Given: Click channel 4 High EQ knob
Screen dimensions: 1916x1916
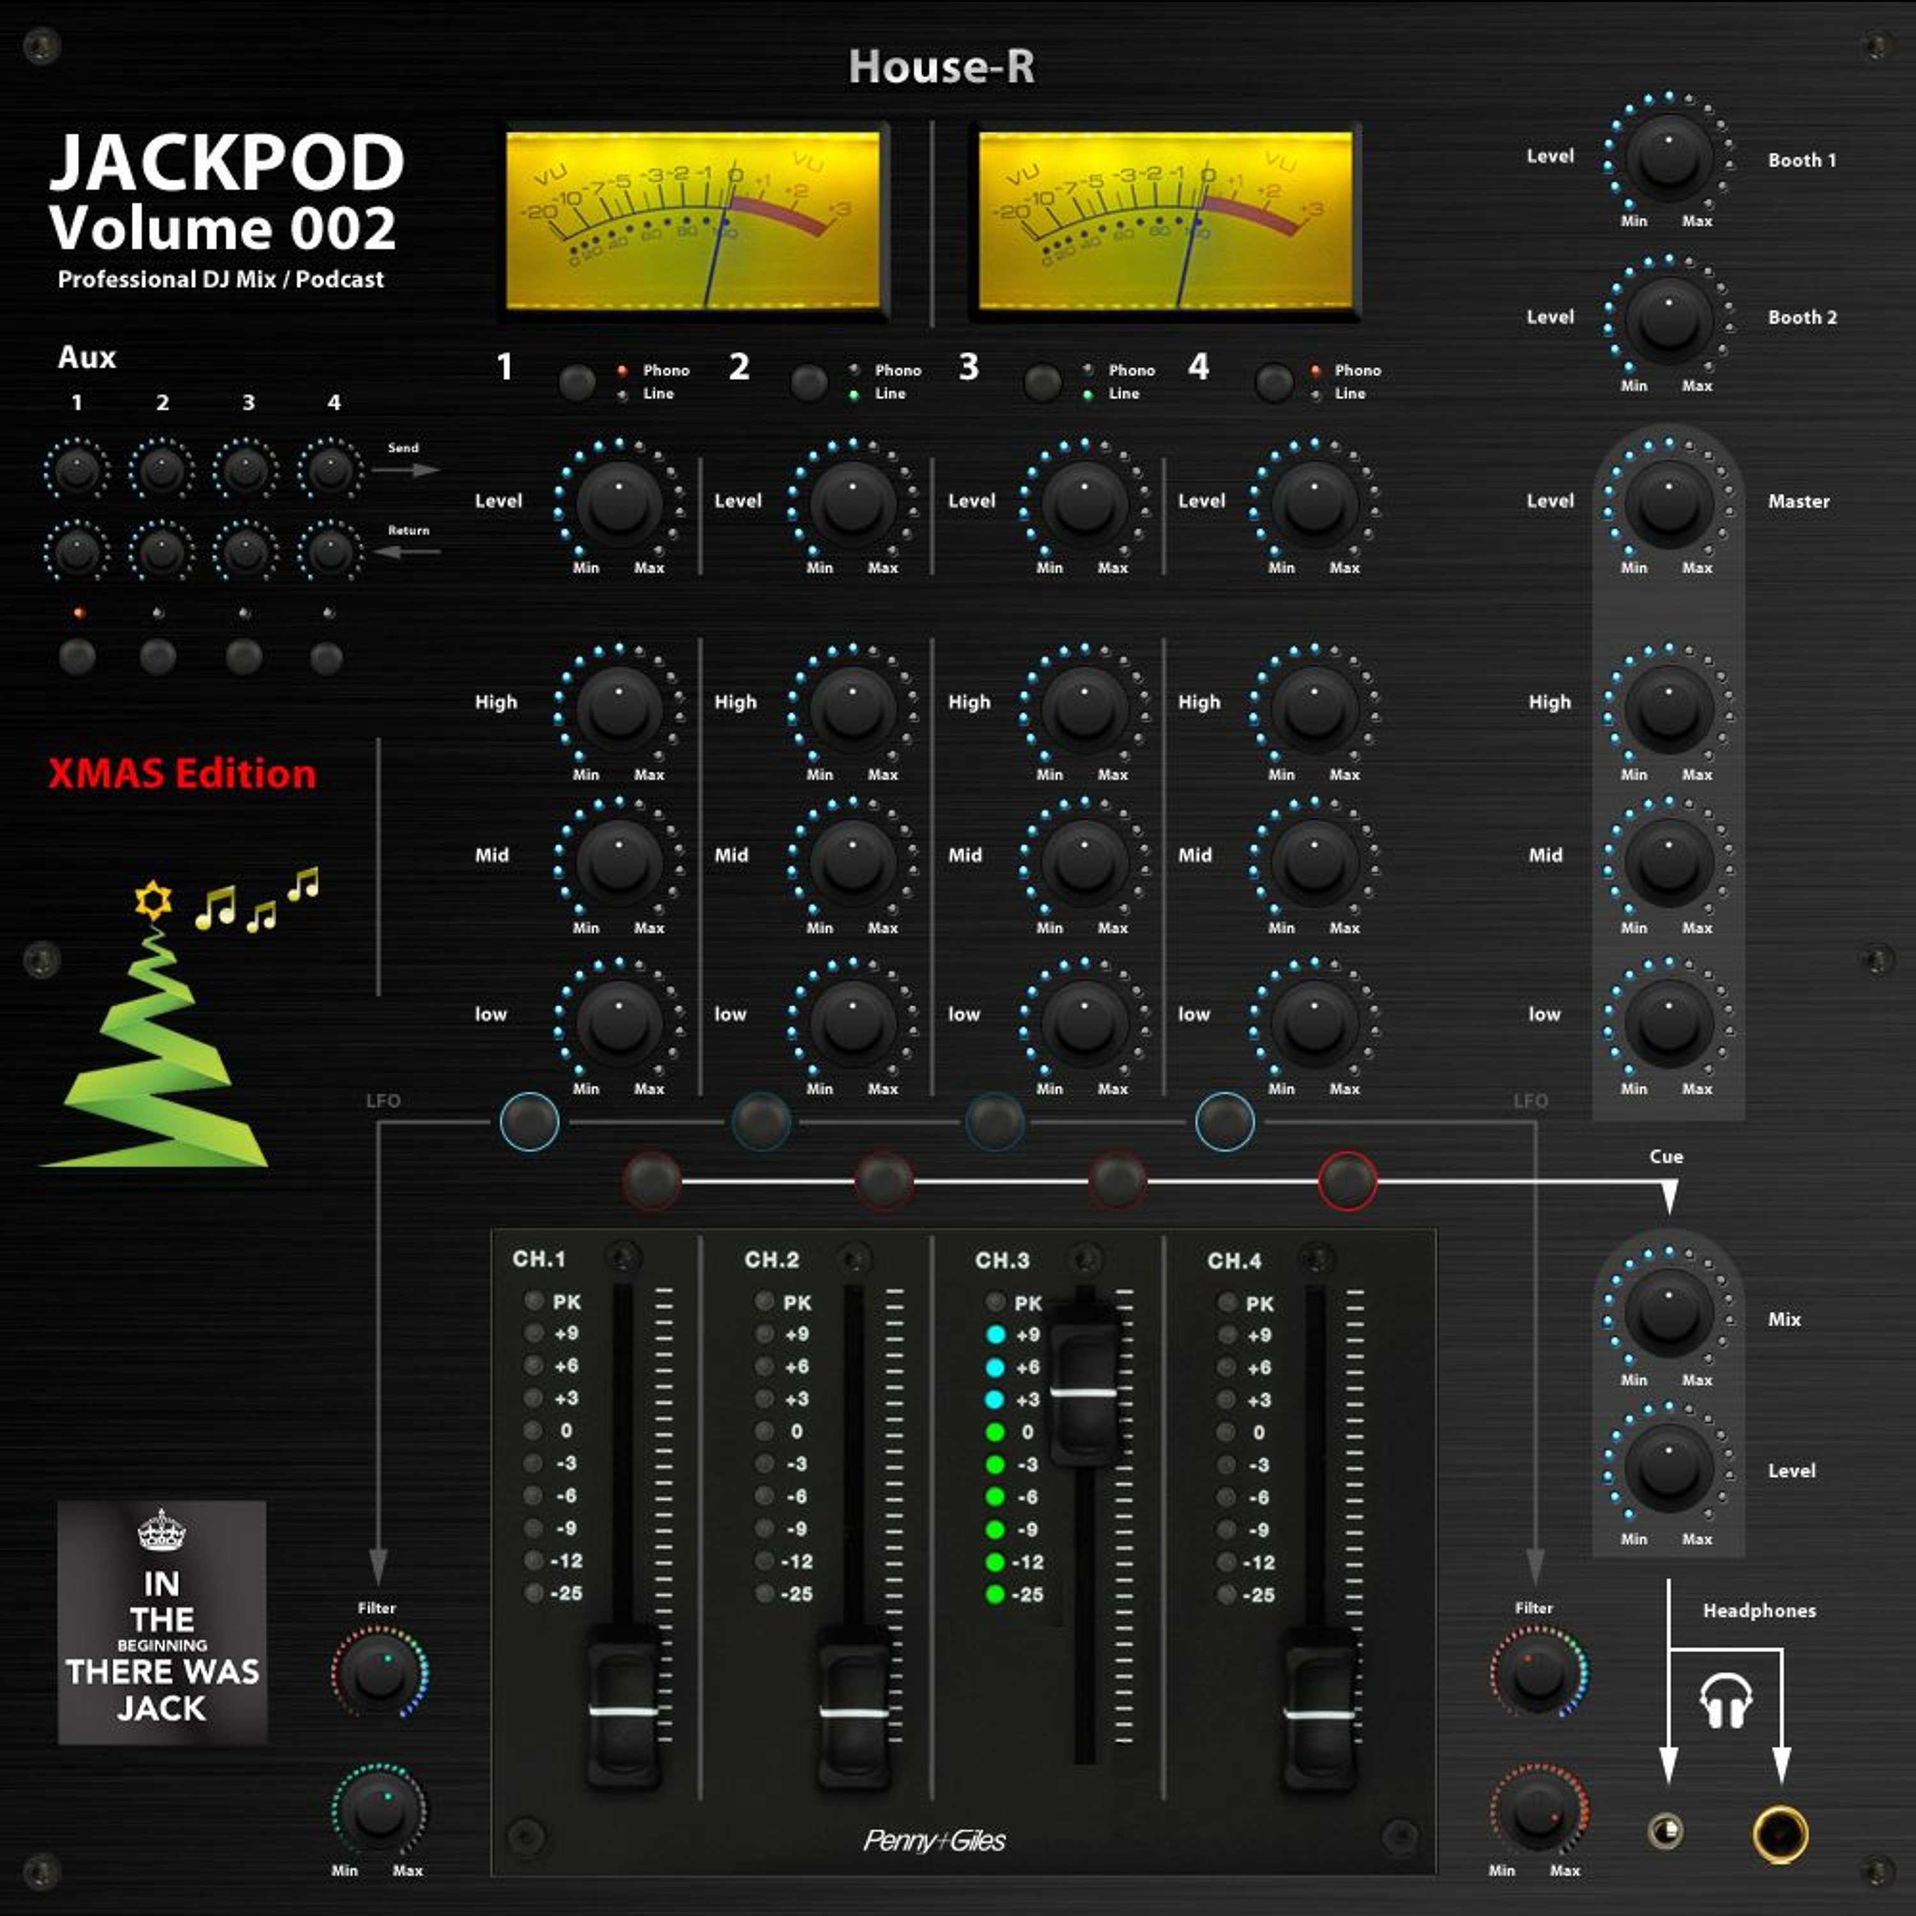Looking at the screenshot, I should pyautogui.click(x=1314, y=710).
